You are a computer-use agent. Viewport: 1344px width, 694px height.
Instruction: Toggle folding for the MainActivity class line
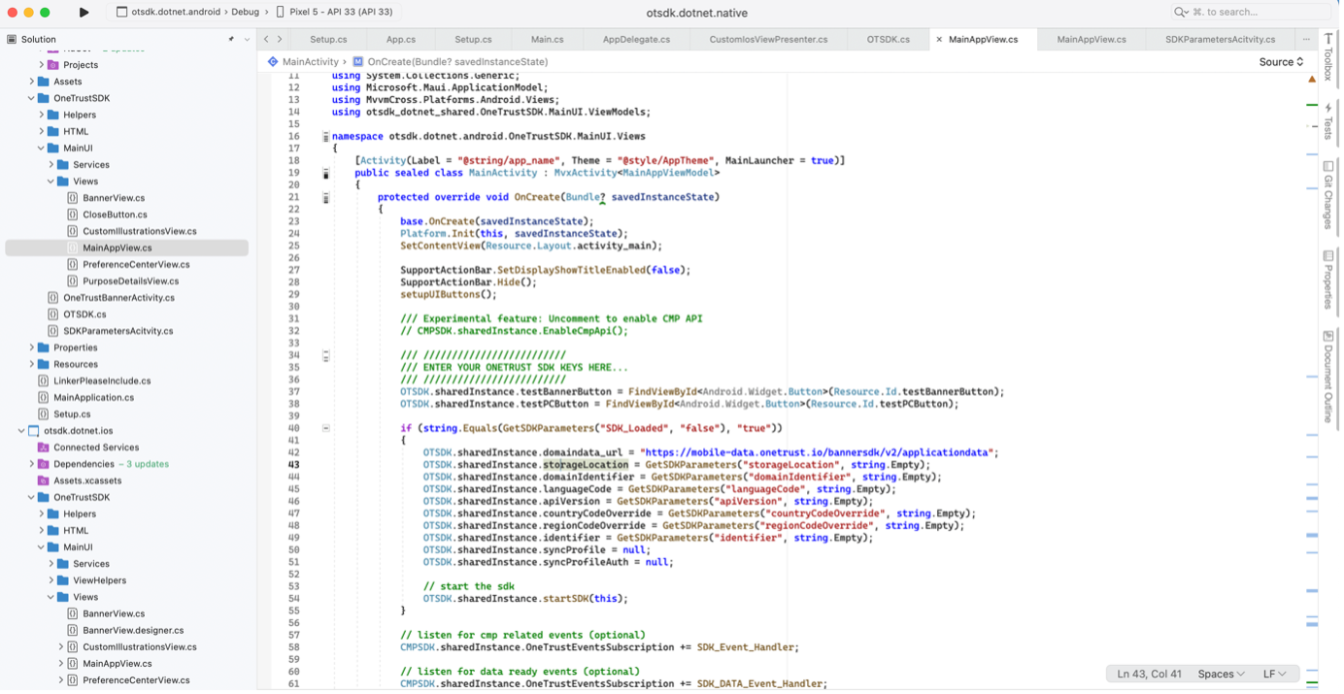coord(325,174)
